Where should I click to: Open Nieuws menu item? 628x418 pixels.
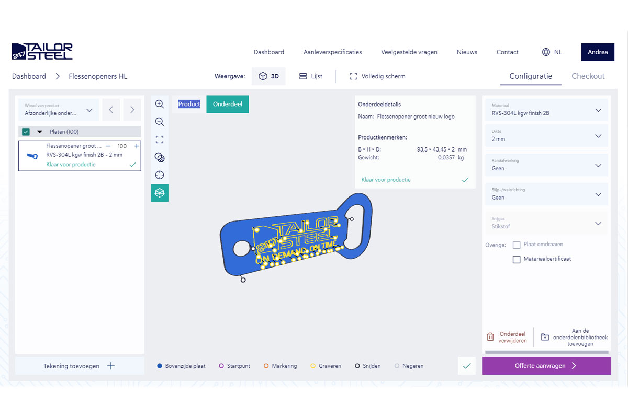pos(467,52)
